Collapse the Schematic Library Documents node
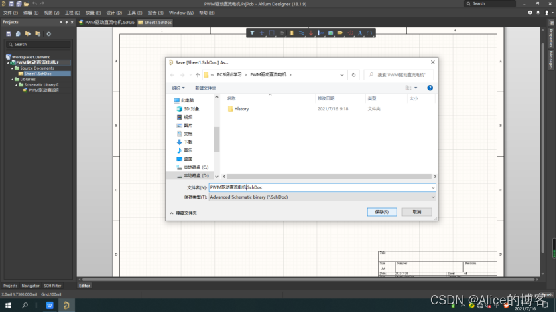The width and height of the screenshot is (557, 313). click(16, 85)
